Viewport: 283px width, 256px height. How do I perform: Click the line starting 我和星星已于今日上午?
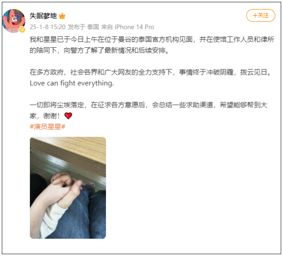[152, 40]
